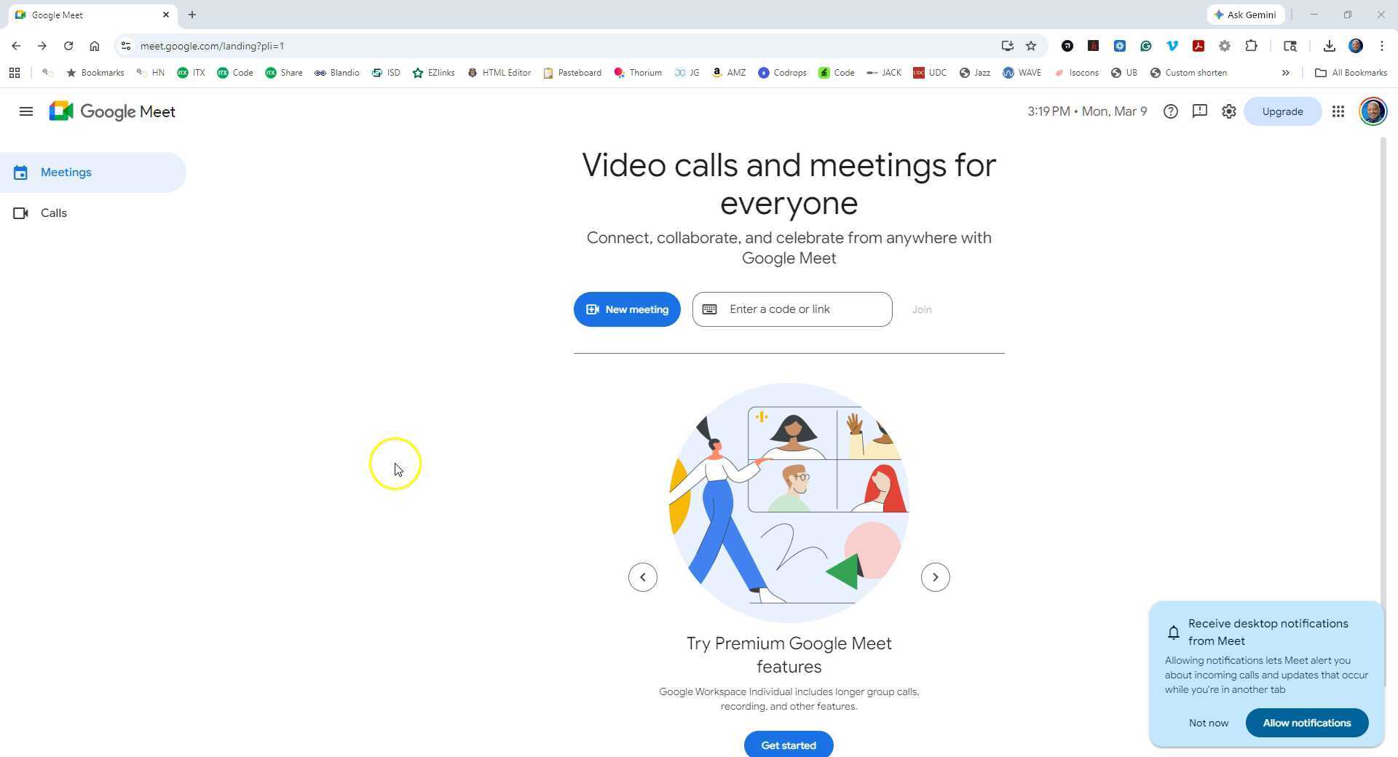Open the Extensions puzzle menu

pyautogui.click(x=1251, y=46)
